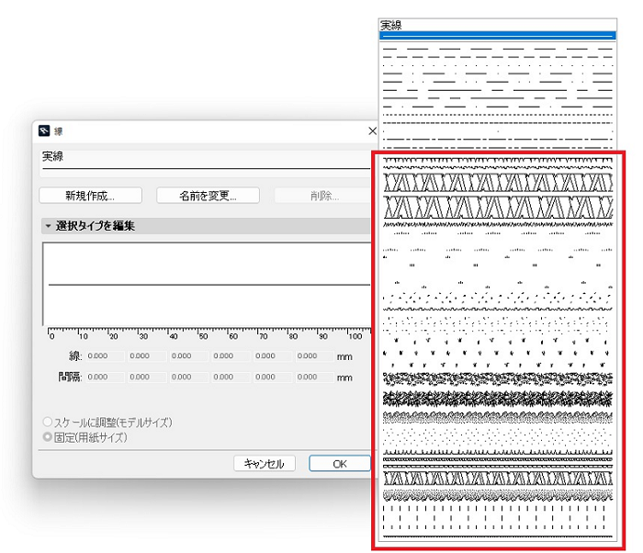Select スケールに調整(モデルサイズ) radio option
Viewport: 643px width, 553px height.
(48, 422)
